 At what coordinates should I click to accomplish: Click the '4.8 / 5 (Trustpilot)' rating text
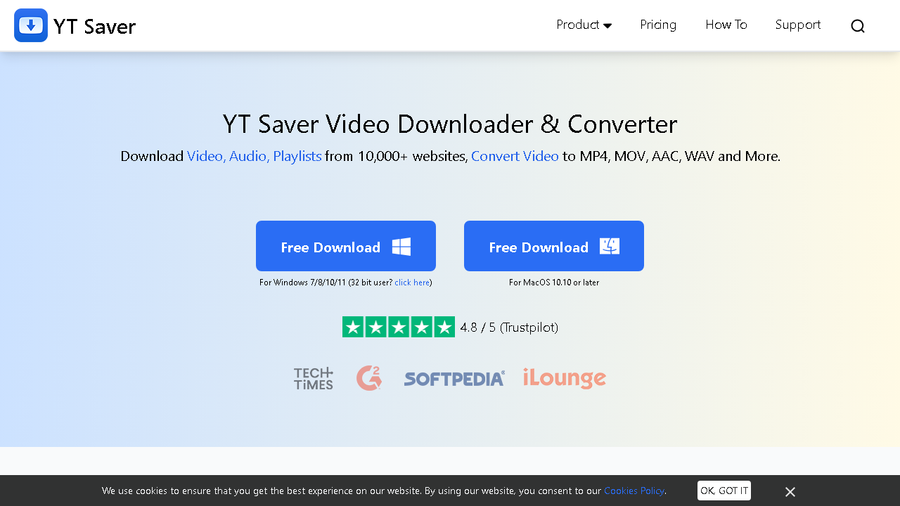pyautogui.click(x=509, y=327)
